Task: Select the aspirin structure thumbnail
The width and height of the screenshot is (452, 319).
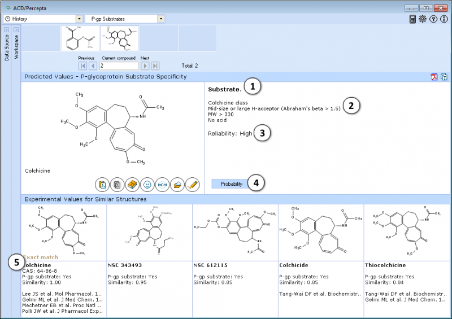Action: pos(80,38)
